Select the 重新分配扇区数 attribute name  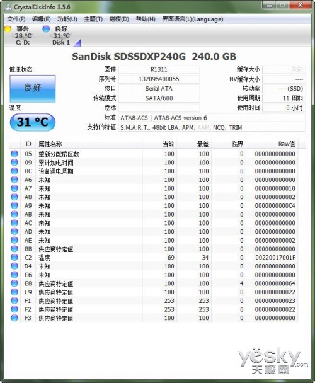point(59,154)
